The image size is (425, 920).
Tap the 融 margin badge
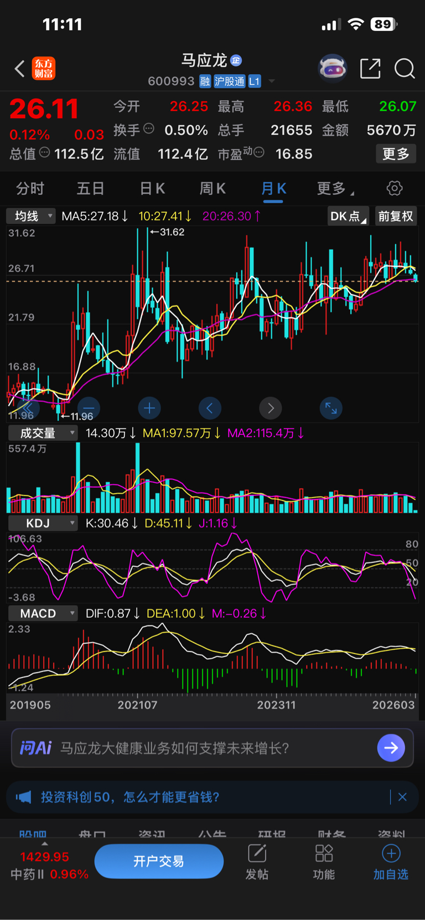(x=205, y=81)
